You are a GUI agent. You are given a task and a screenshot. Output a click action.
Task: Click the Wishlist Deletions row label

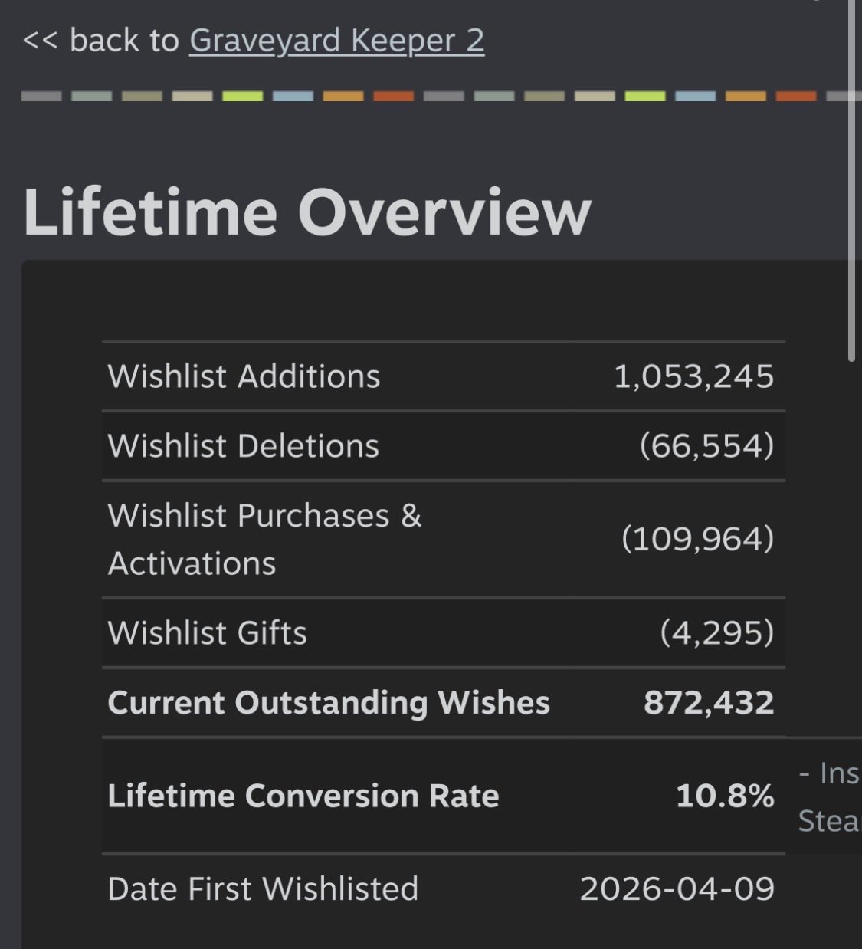pos(244,446)
